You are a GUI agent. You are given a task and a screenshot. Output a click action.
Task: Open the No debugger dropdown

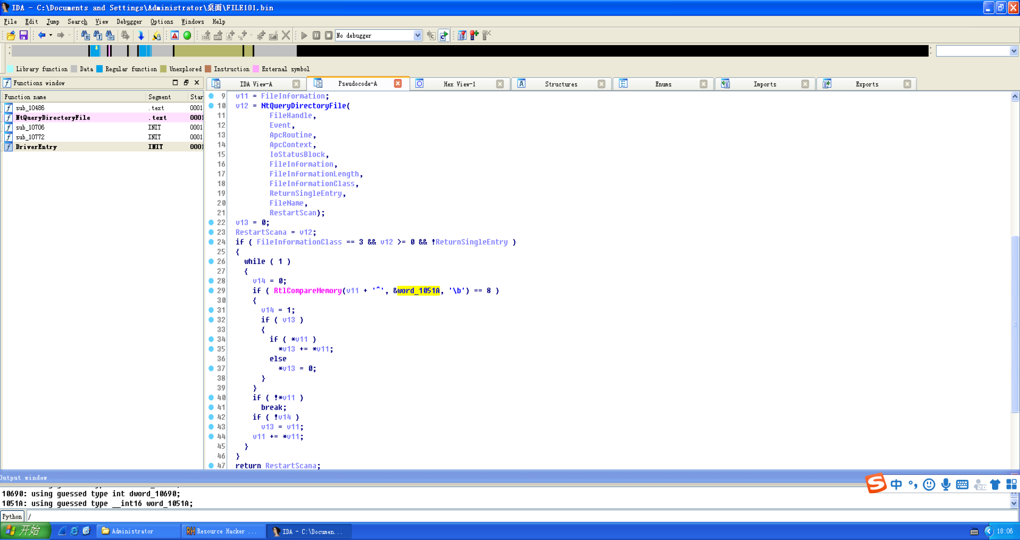coord(418,35)
